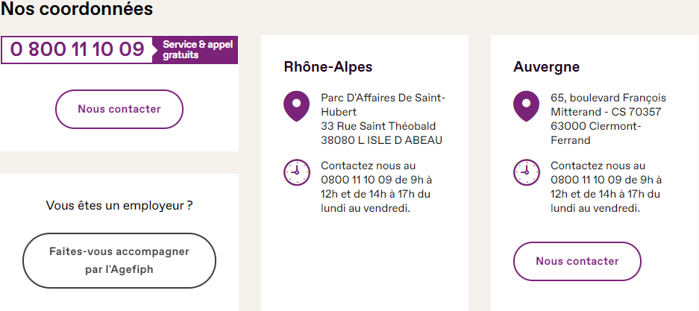Click Rhône-Alpes contact hours text

point(377,187)
